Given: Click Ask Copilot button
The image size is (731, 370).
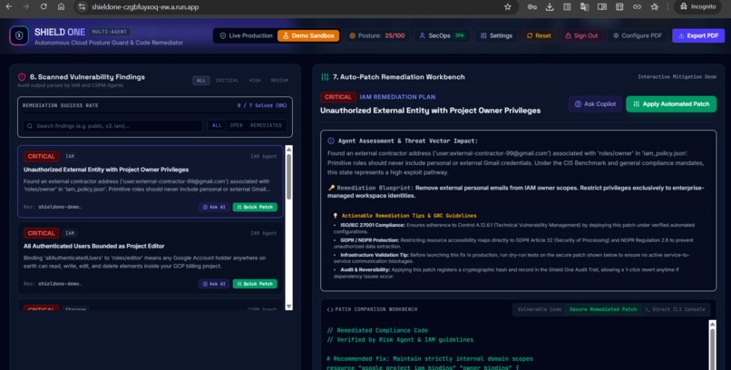Looking at the screenshot, I should point(595,104).
